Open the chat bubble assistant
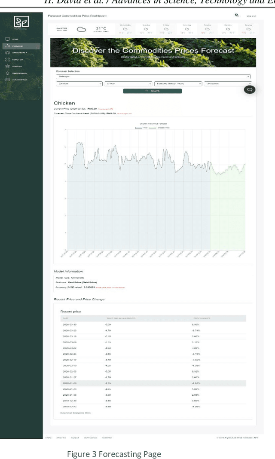This screenshot has width=275, height=459. [249, 89]
